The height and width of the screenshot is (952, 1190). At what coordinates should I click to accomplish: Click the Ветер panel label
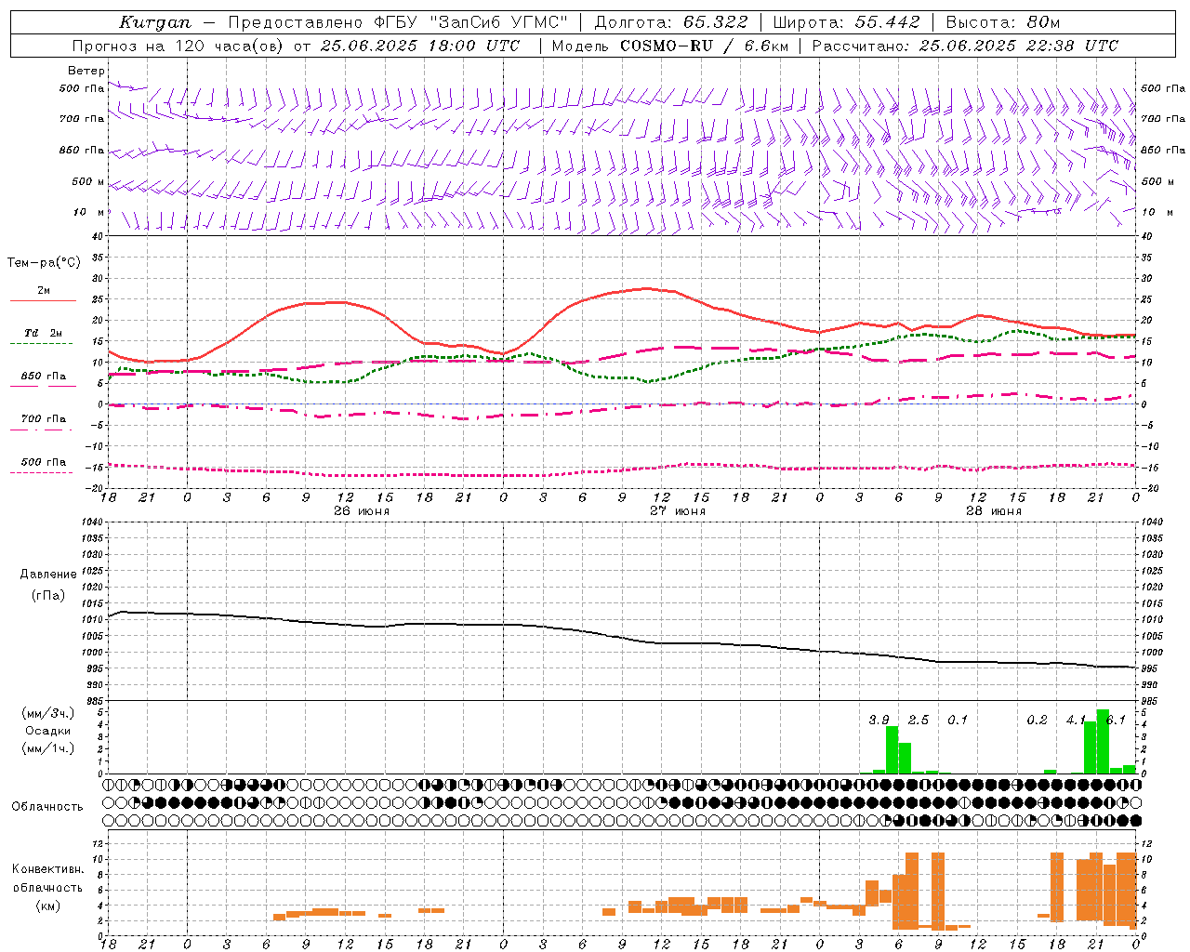(x=86, y=71)
